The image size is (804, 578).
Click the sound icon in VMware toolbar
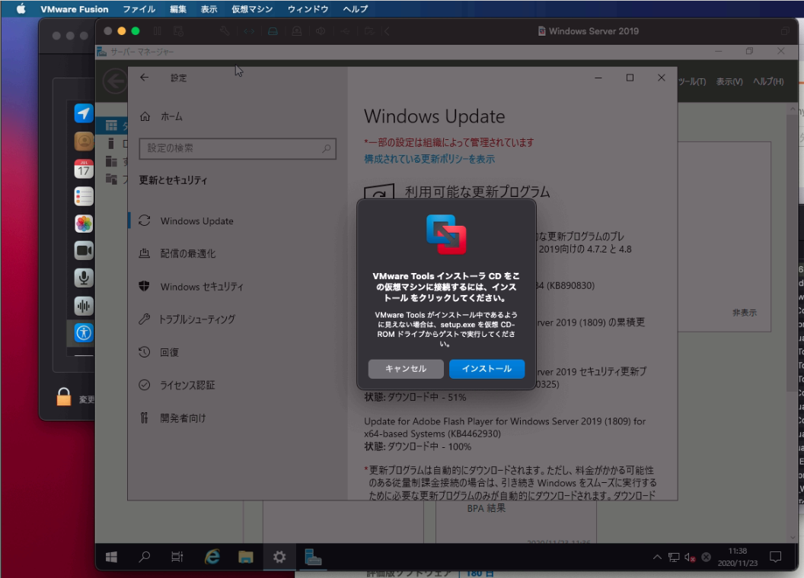[x=321, y=31]
